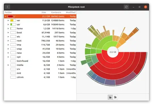The width and height of the screenshot is (153, 105).
Task: Click the 1,5 GB size value
Action: coord(46,29)
